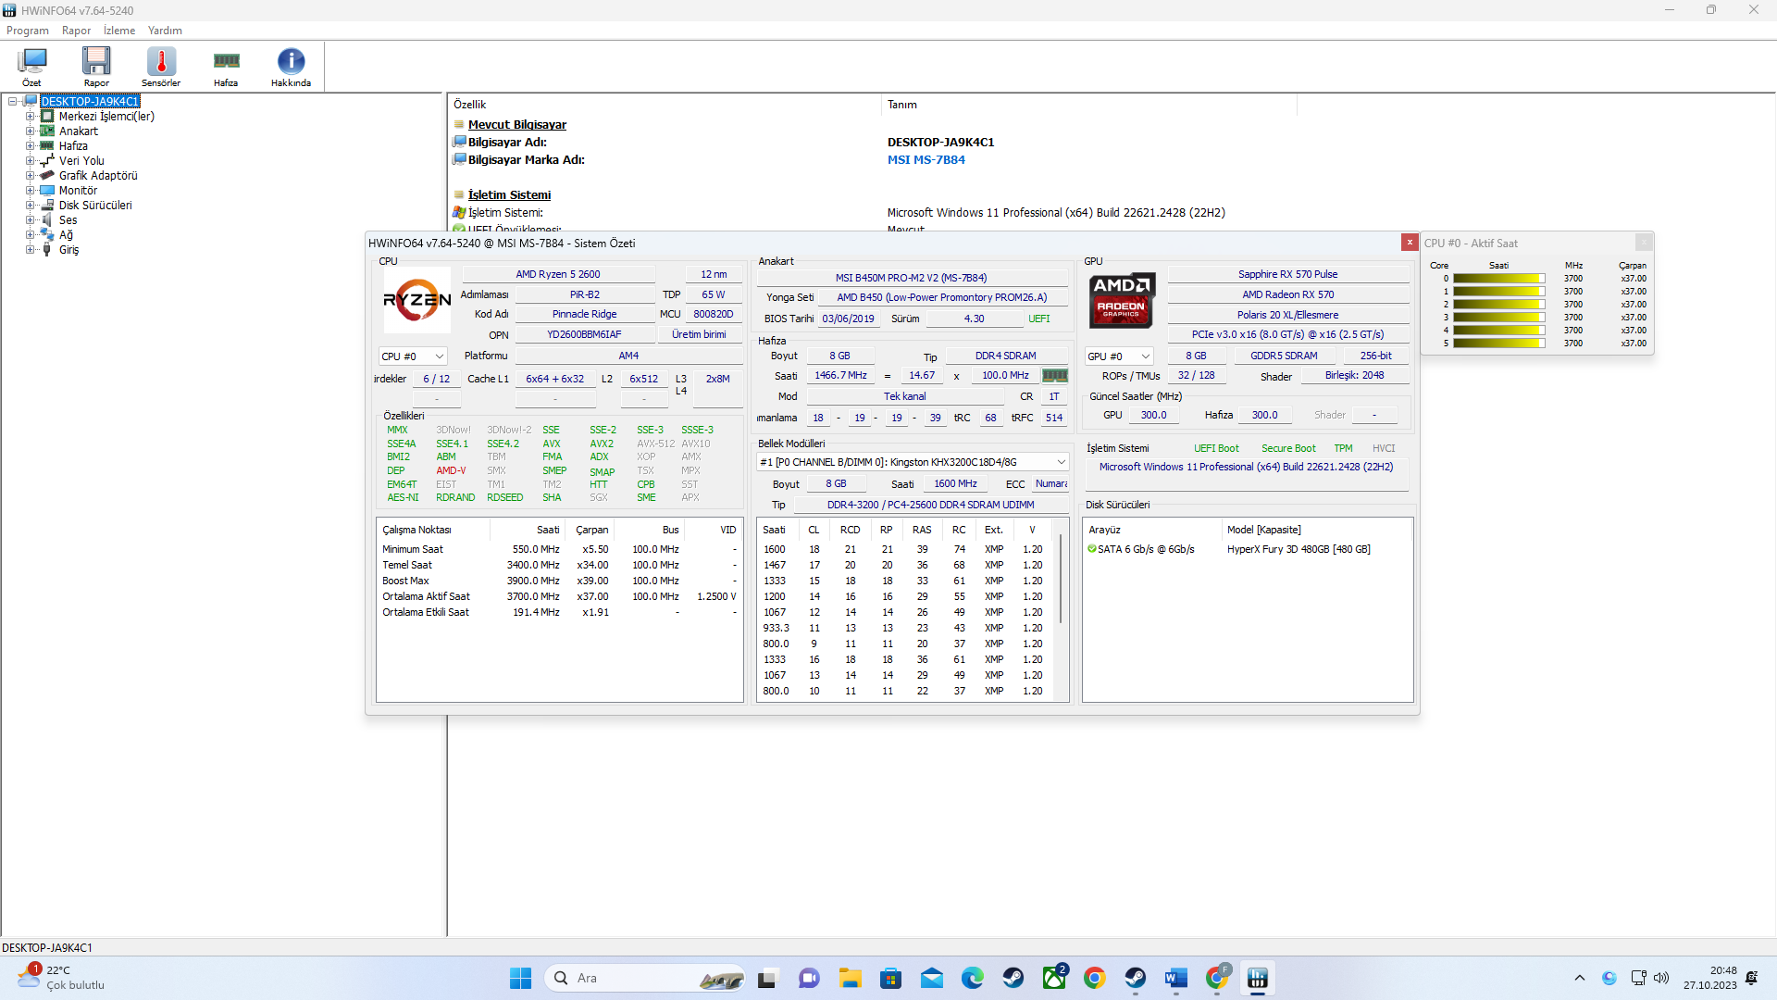Viewport: 1777px width, 1000px height.
Task: Expand the Veri Yolu tree node
Action: (30, 161)
